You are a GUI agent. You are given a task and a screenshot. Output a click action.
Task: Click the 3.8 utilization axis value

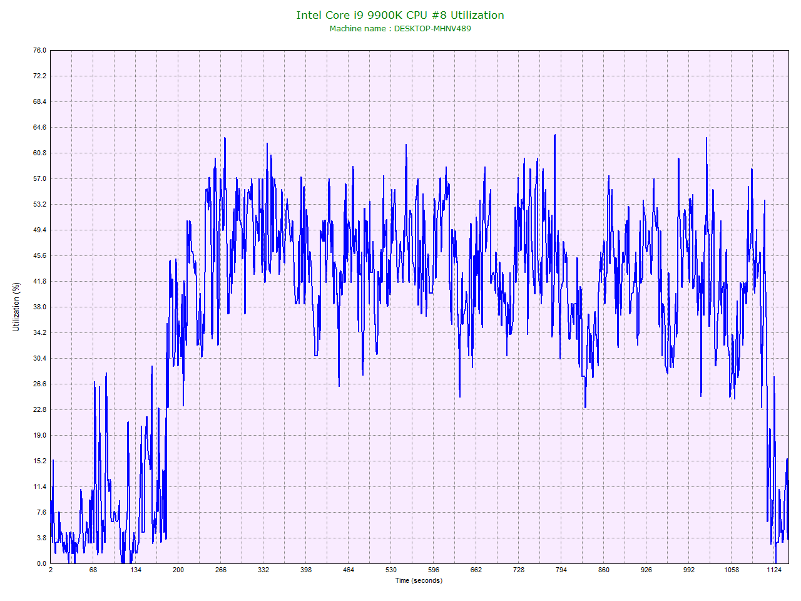[41, 538]
